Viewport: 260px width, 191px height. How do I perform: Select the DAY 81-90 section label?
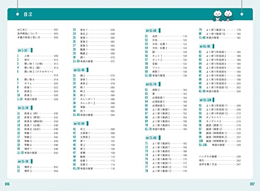tap(206, 46)
